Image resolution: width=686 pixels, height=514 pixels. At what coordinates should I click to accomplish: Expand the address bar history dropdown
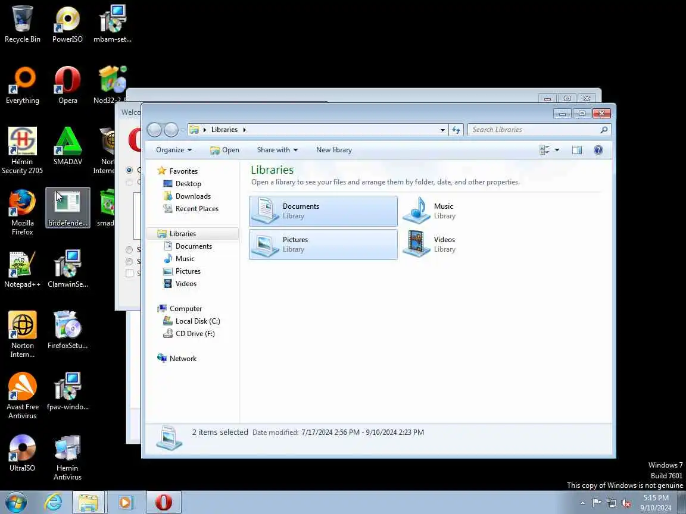coord(442,130)
